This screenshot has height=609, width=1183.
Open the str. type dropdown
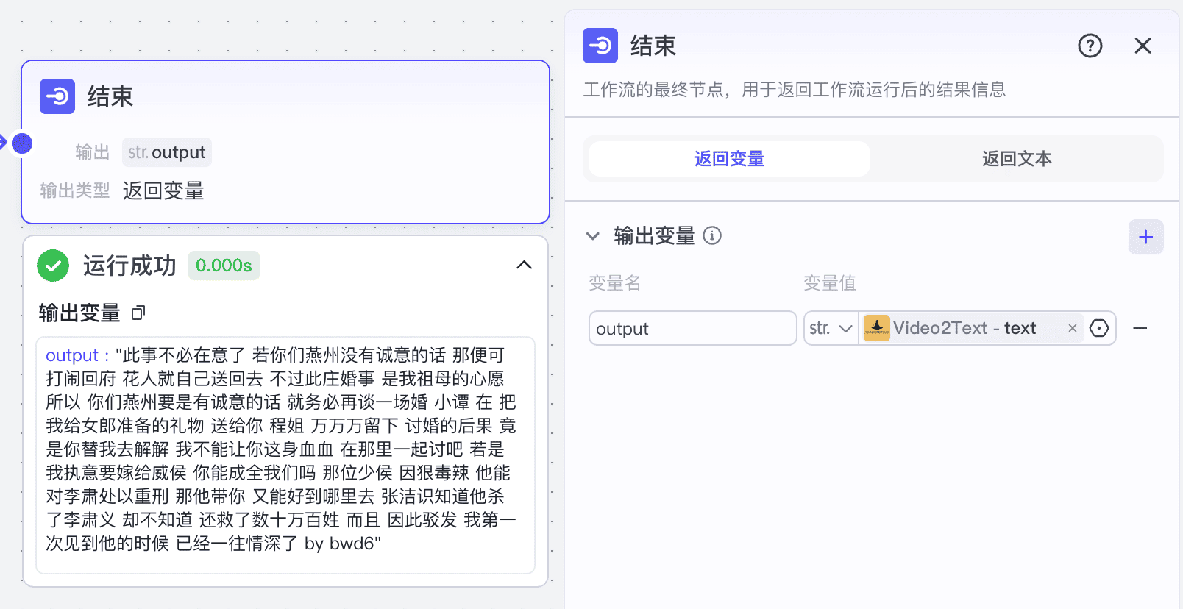coord(831,328)
